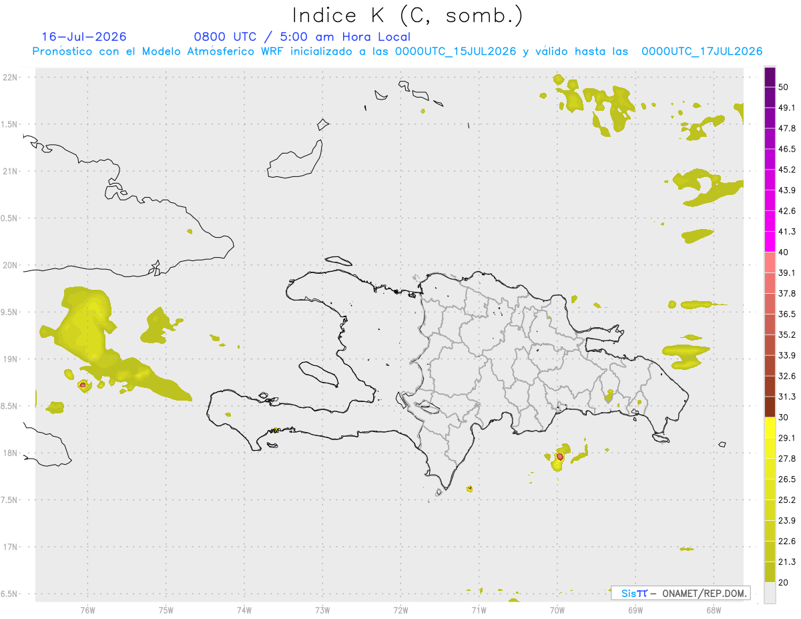Screen dimensions: 801x619
Task: Click the date '16-Jul-2026'
Action: pos(84,37)
